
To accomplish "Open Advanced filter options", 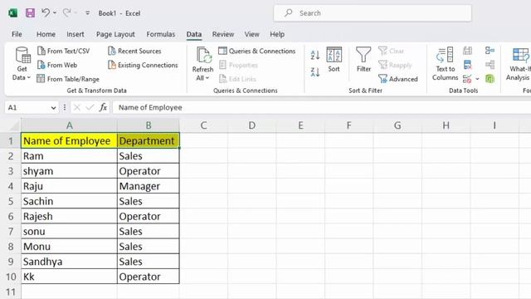I will coord(398,79).
